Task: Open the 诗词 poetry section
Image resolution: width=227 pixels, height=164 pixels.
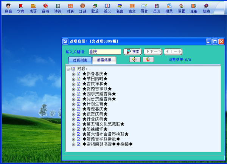Action: (x=58, y=8)
